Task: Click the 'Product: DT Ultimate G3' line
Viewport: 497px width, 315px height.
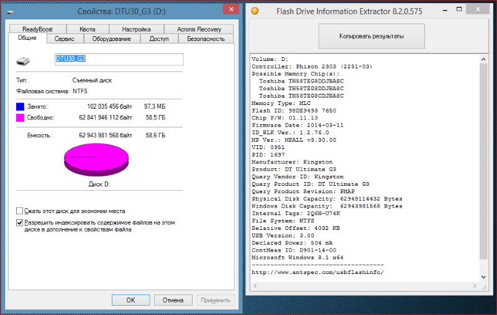Action: click(x=294, y=169)
